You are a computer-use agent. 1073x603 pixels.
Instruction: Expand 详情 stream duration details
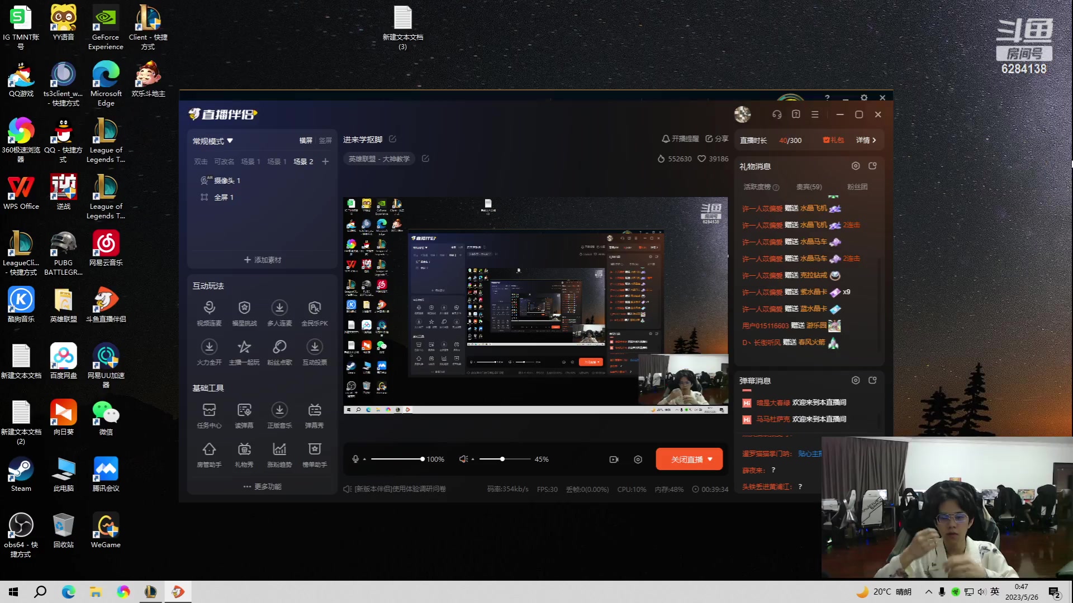point(866,140)
